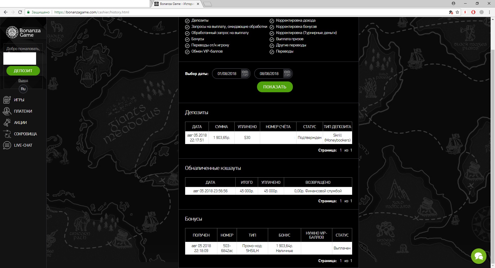Click the Bonanza Game logo
The width and height of the screenshot is (495, 268).
point(23,32)
